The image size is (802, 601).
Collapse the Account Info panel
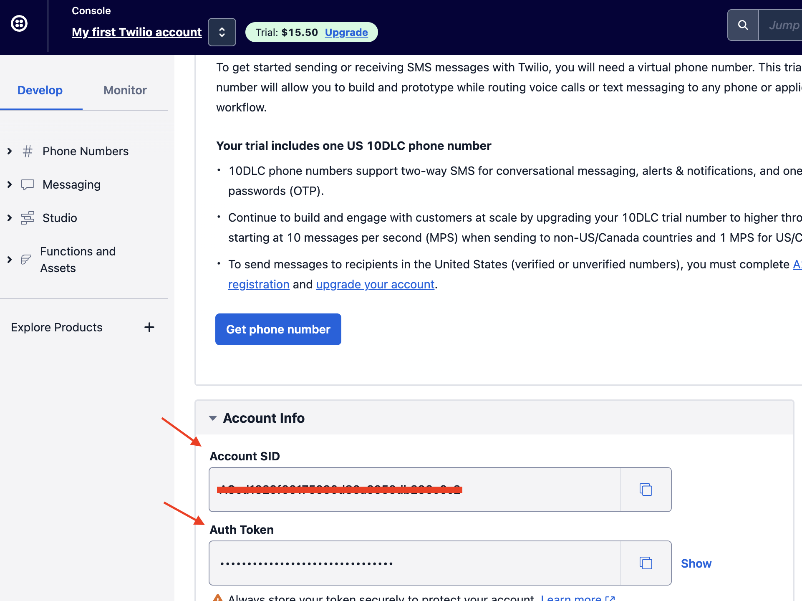pos(213,418)
